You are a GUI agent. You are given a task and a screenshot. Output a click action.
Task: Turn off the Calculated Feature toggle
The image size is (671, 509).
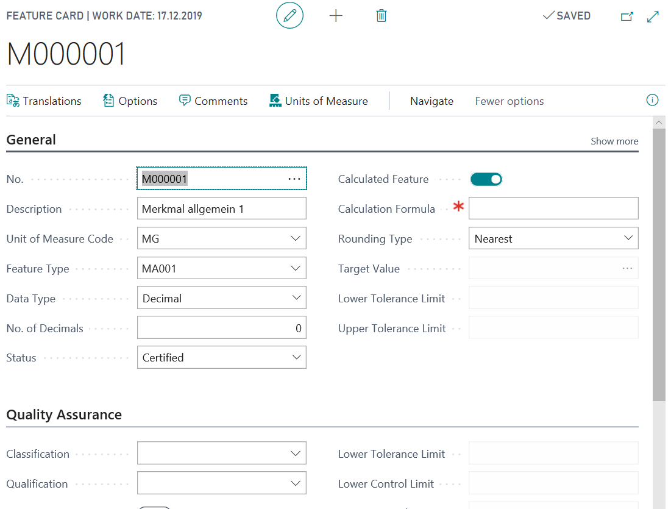coord(486,179)
